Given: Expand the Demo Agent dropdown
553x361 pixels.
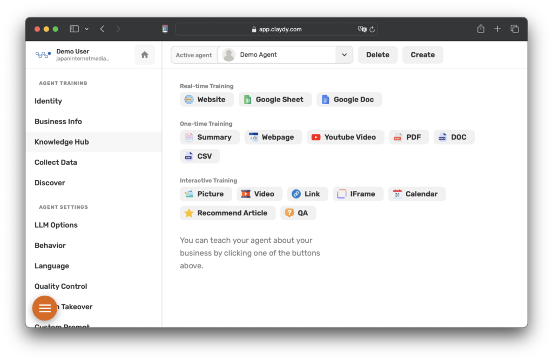Looking at the screenshot, I should (344, 55).
